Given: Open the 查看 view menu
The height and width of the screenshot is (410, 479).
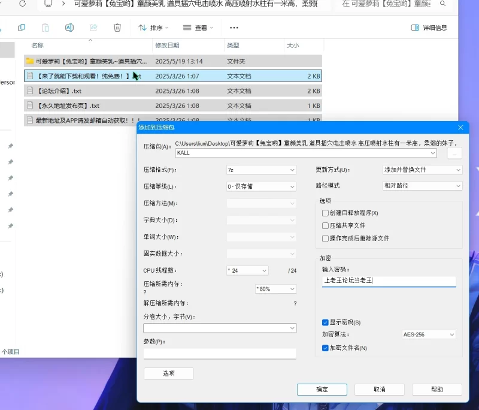Looking at the screenshot, I should pos(198,28).
